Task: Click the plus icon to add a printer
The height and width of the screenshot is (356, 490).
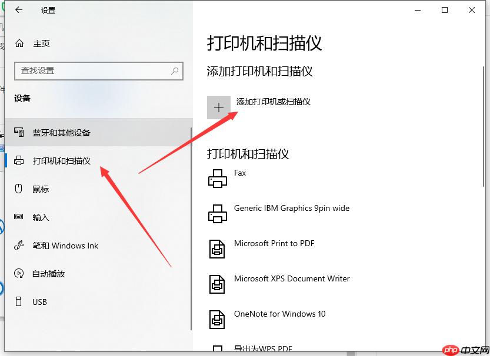Action: 218,107
